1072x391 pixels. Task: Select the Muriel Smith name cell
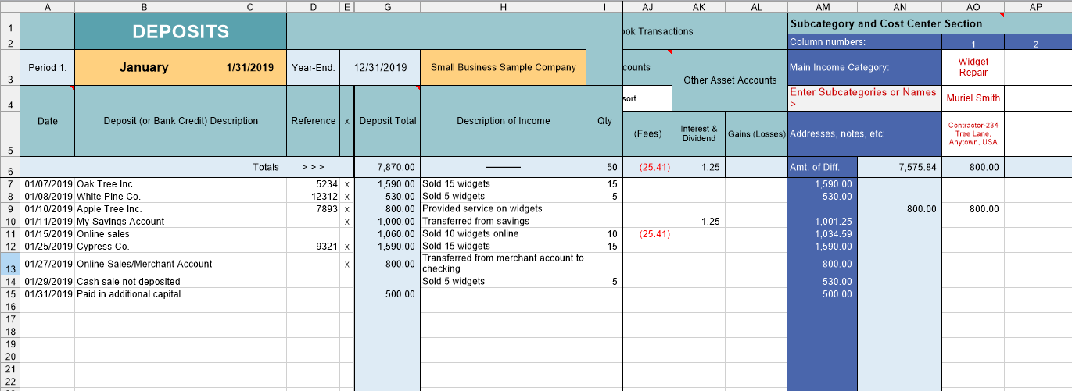coord(973,98)
